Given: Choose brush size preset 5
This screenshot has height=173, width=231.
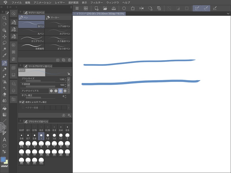Looking at the screenshot, I should [x=41, y=144].
